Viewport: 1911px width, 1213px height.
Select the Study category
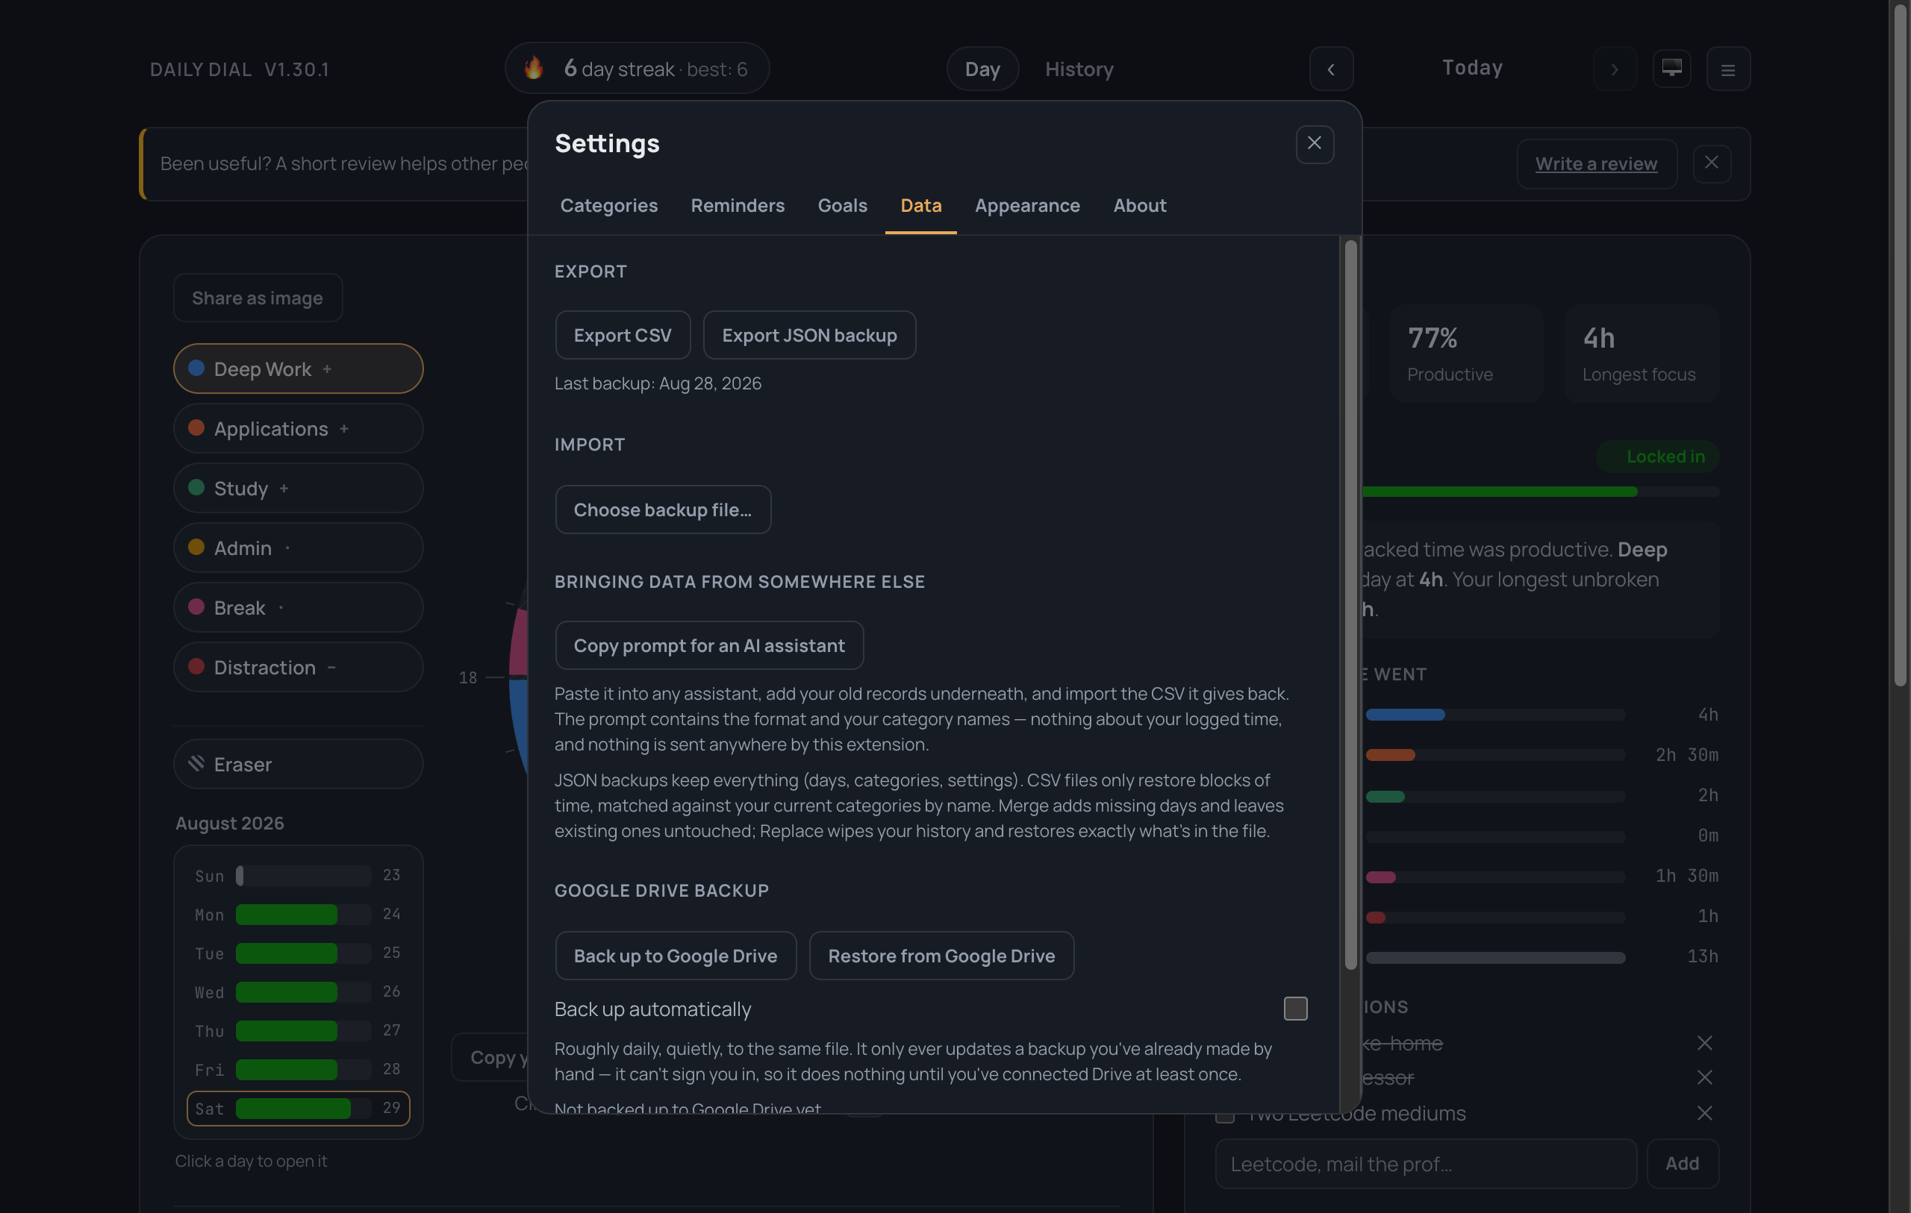pyautogui.click(x=299, y=487)
